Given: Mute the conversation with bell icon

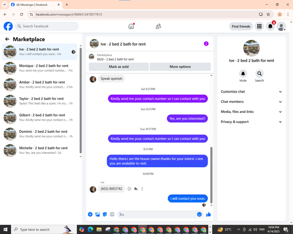Looking at the screenshot, I should (x=243, y=74).
